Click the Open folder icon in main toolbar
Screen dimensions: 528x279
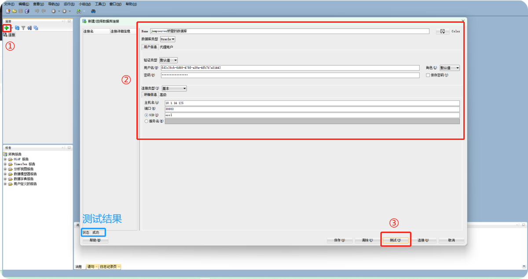(15, 11)
